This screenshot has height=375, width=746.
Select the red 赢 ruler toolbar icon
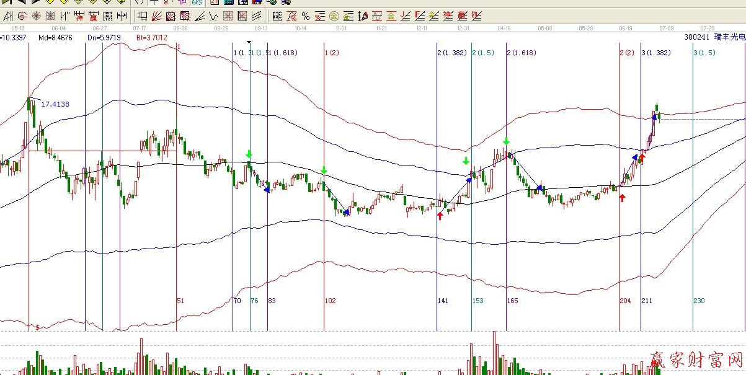pos(94,16)
